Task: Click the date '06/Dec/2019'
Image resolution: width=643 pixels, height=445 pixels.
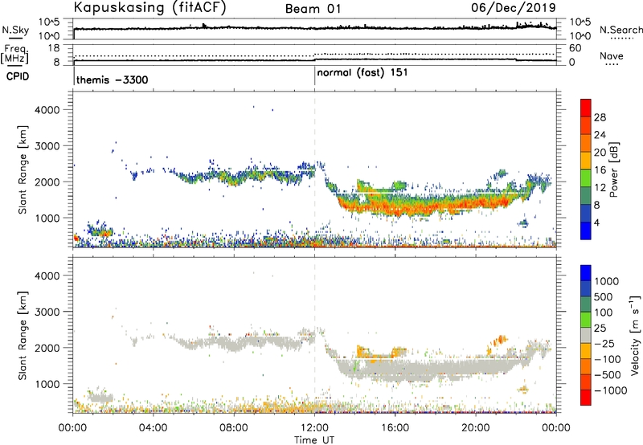Action: pos(514,7)
